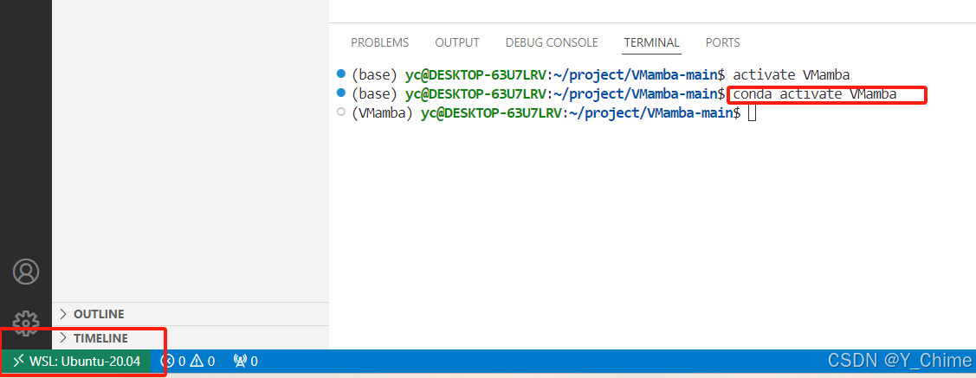
Task: Expand the OUTLINE section
Action: (191, 314)
